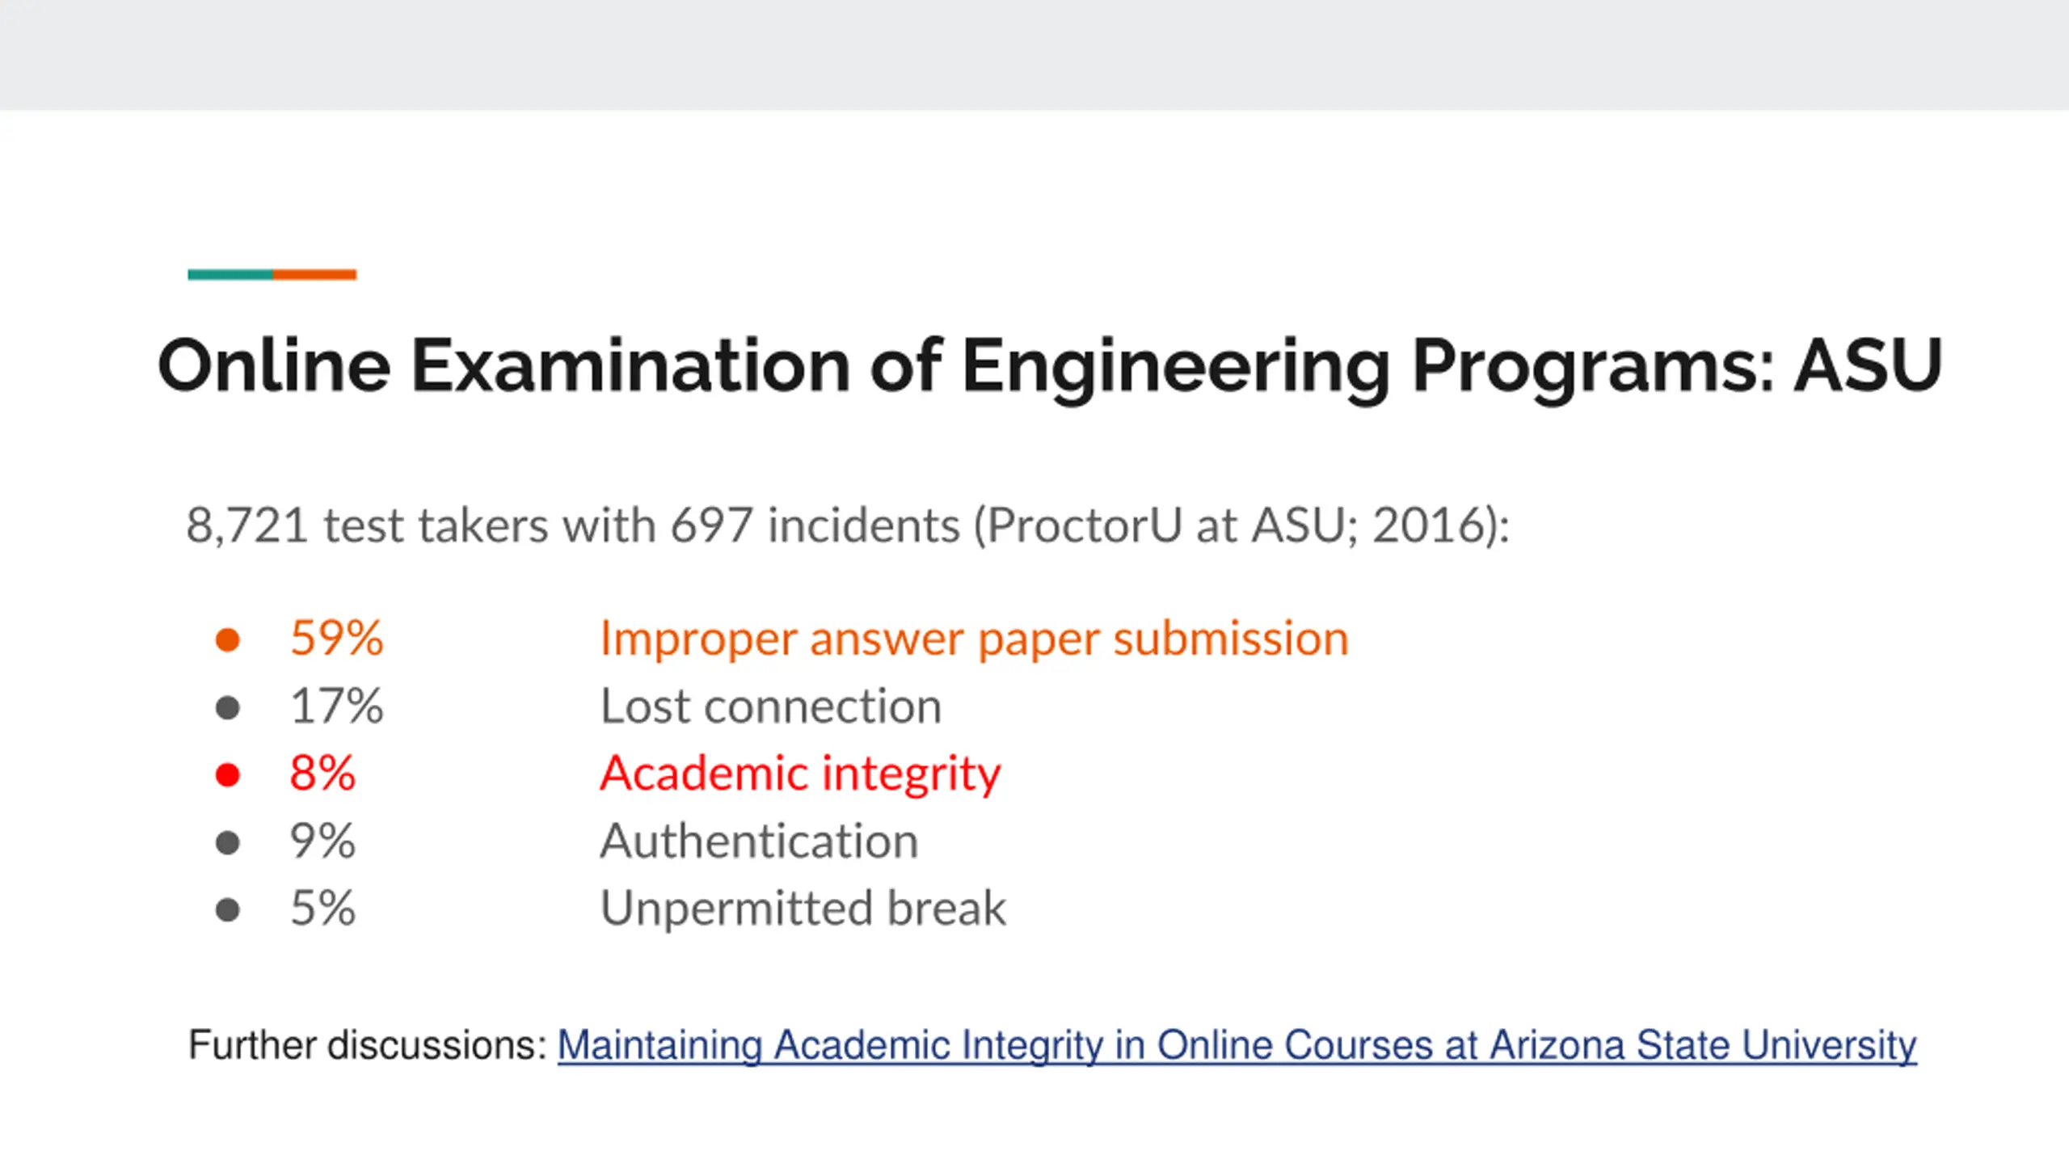Click the gray bullet dot beside 9%
The height and width of the screenshot is (1164, 2069).
228,842
